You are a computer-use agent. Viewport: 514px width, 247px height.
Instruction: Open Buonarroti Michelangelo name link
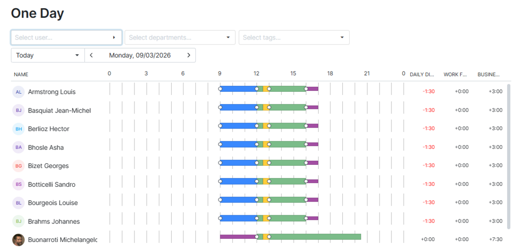click(62, 240)
